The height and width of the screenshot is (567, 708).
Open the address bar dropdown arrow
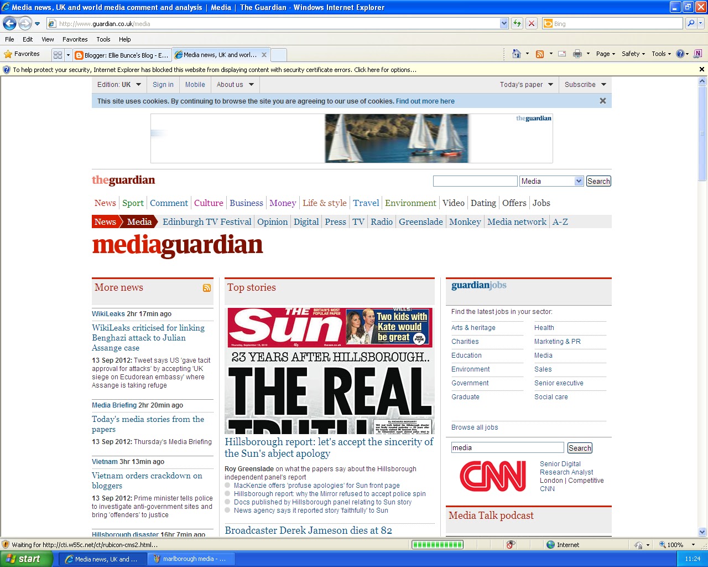tap(504, 23)
